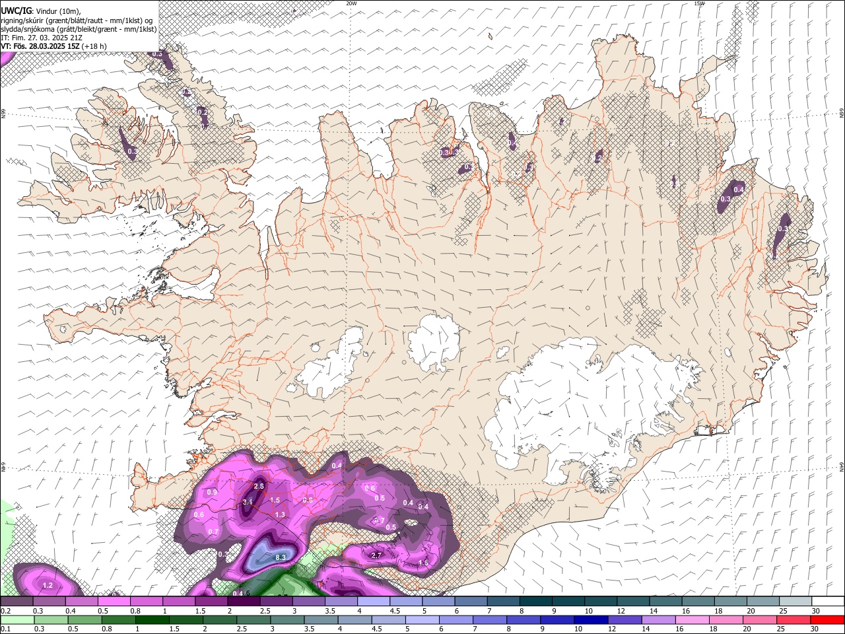
Task: Click the UWC/IG title heading
Action: click(x=15, y=11)
